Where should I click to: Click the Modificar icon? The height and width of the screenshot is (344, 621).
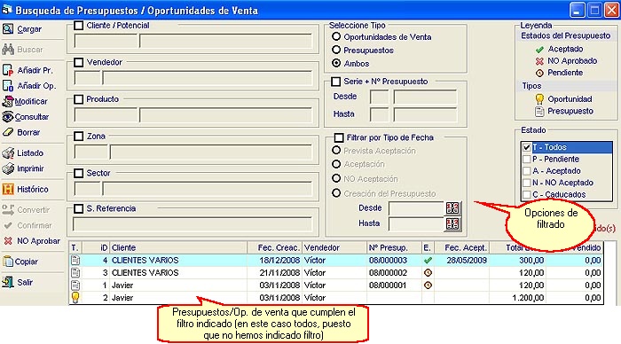[8, 101]
